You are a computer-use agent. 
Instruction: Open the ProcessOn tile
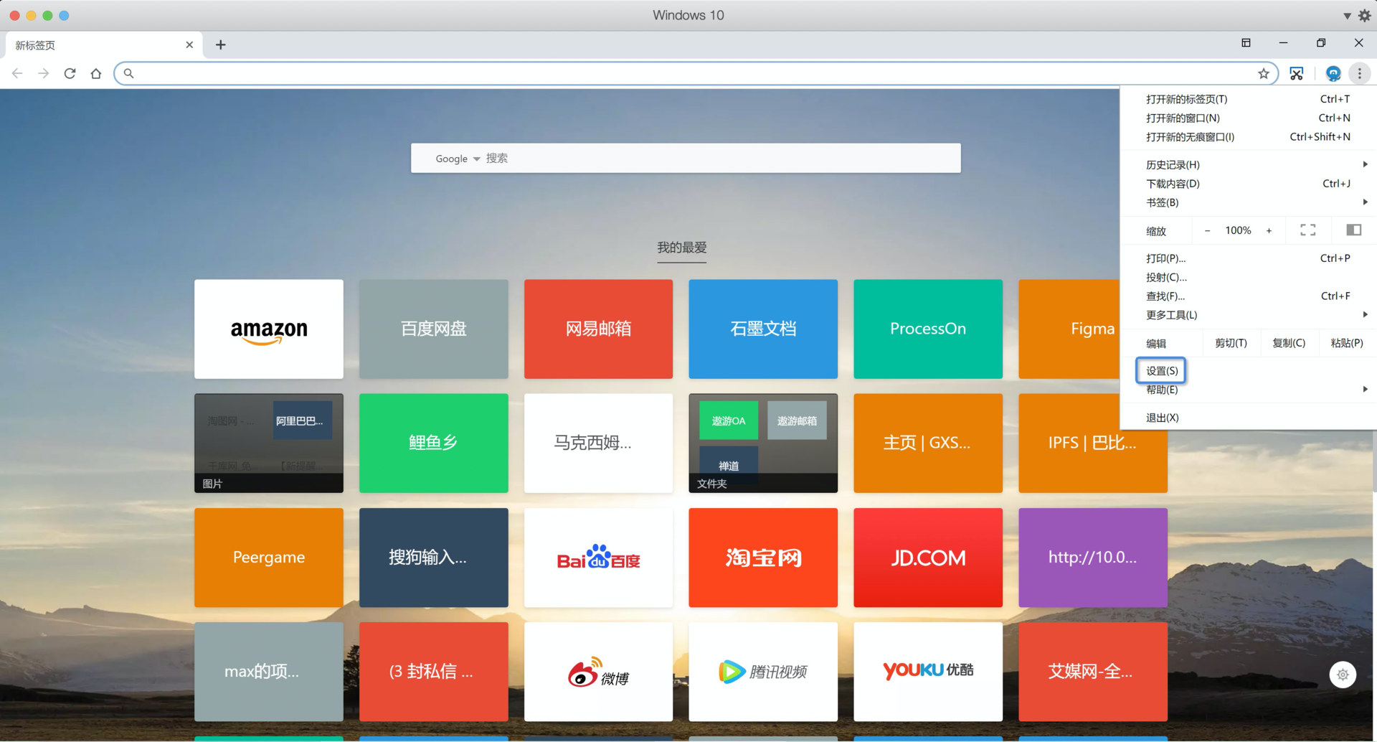tap(928, 329)
